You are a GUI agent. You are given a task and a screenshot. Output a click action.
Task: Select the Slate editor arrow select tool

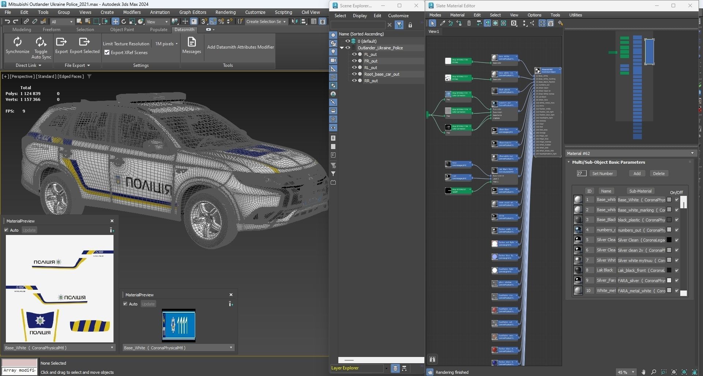coord(432,23)
